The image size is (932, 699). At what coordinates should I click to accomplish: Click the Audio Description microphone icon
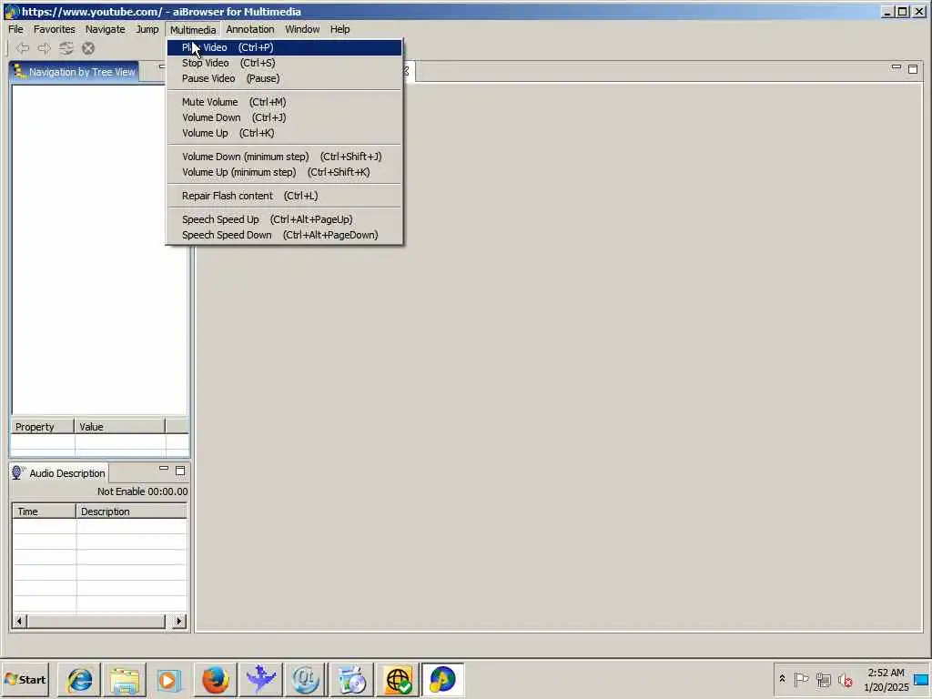17,472
